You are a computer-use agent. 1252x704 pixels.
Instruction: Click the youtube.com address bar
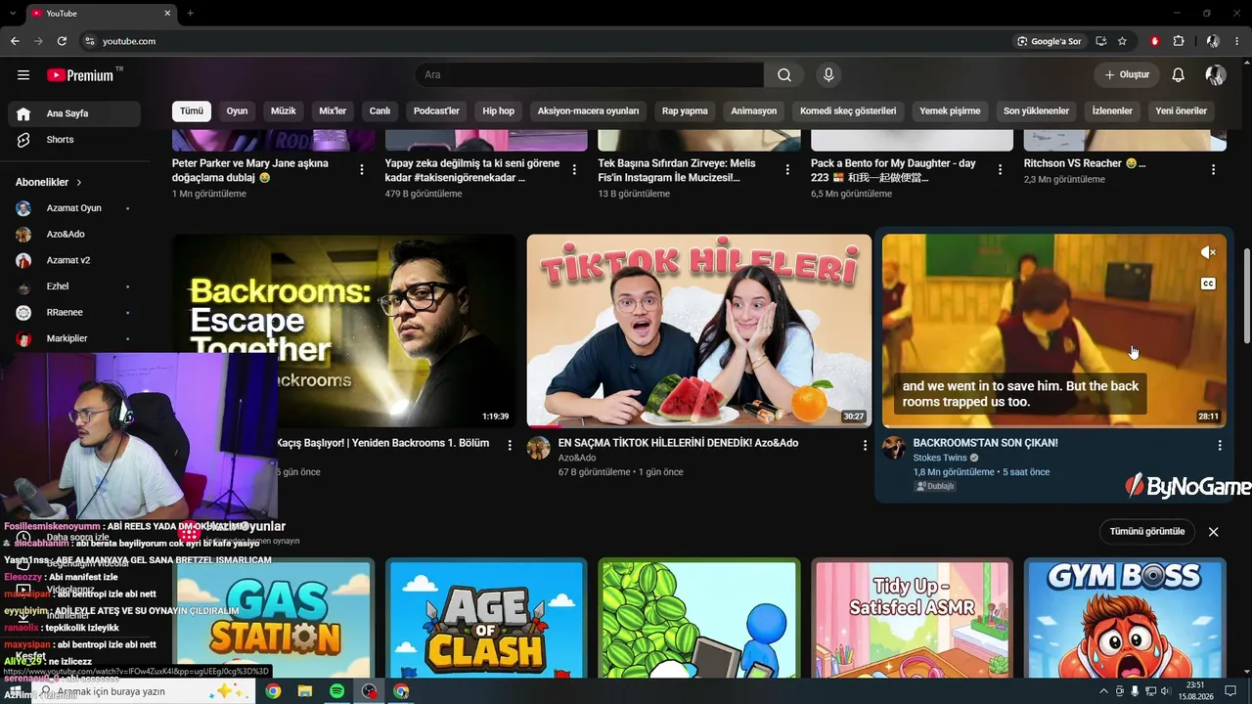pos(548,41)
